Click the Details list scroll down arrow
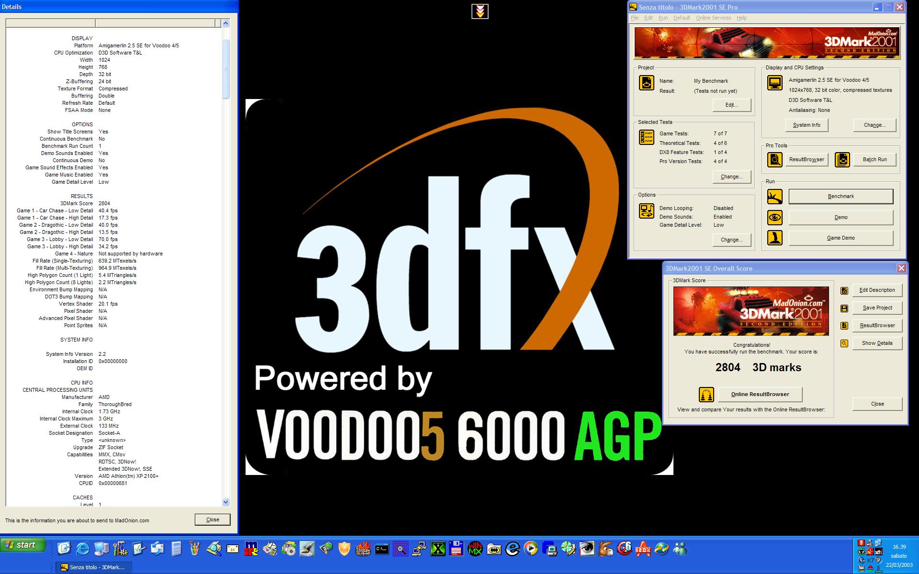Image resolution: width=919 pixels, height=574 pixels. [226, 502]
